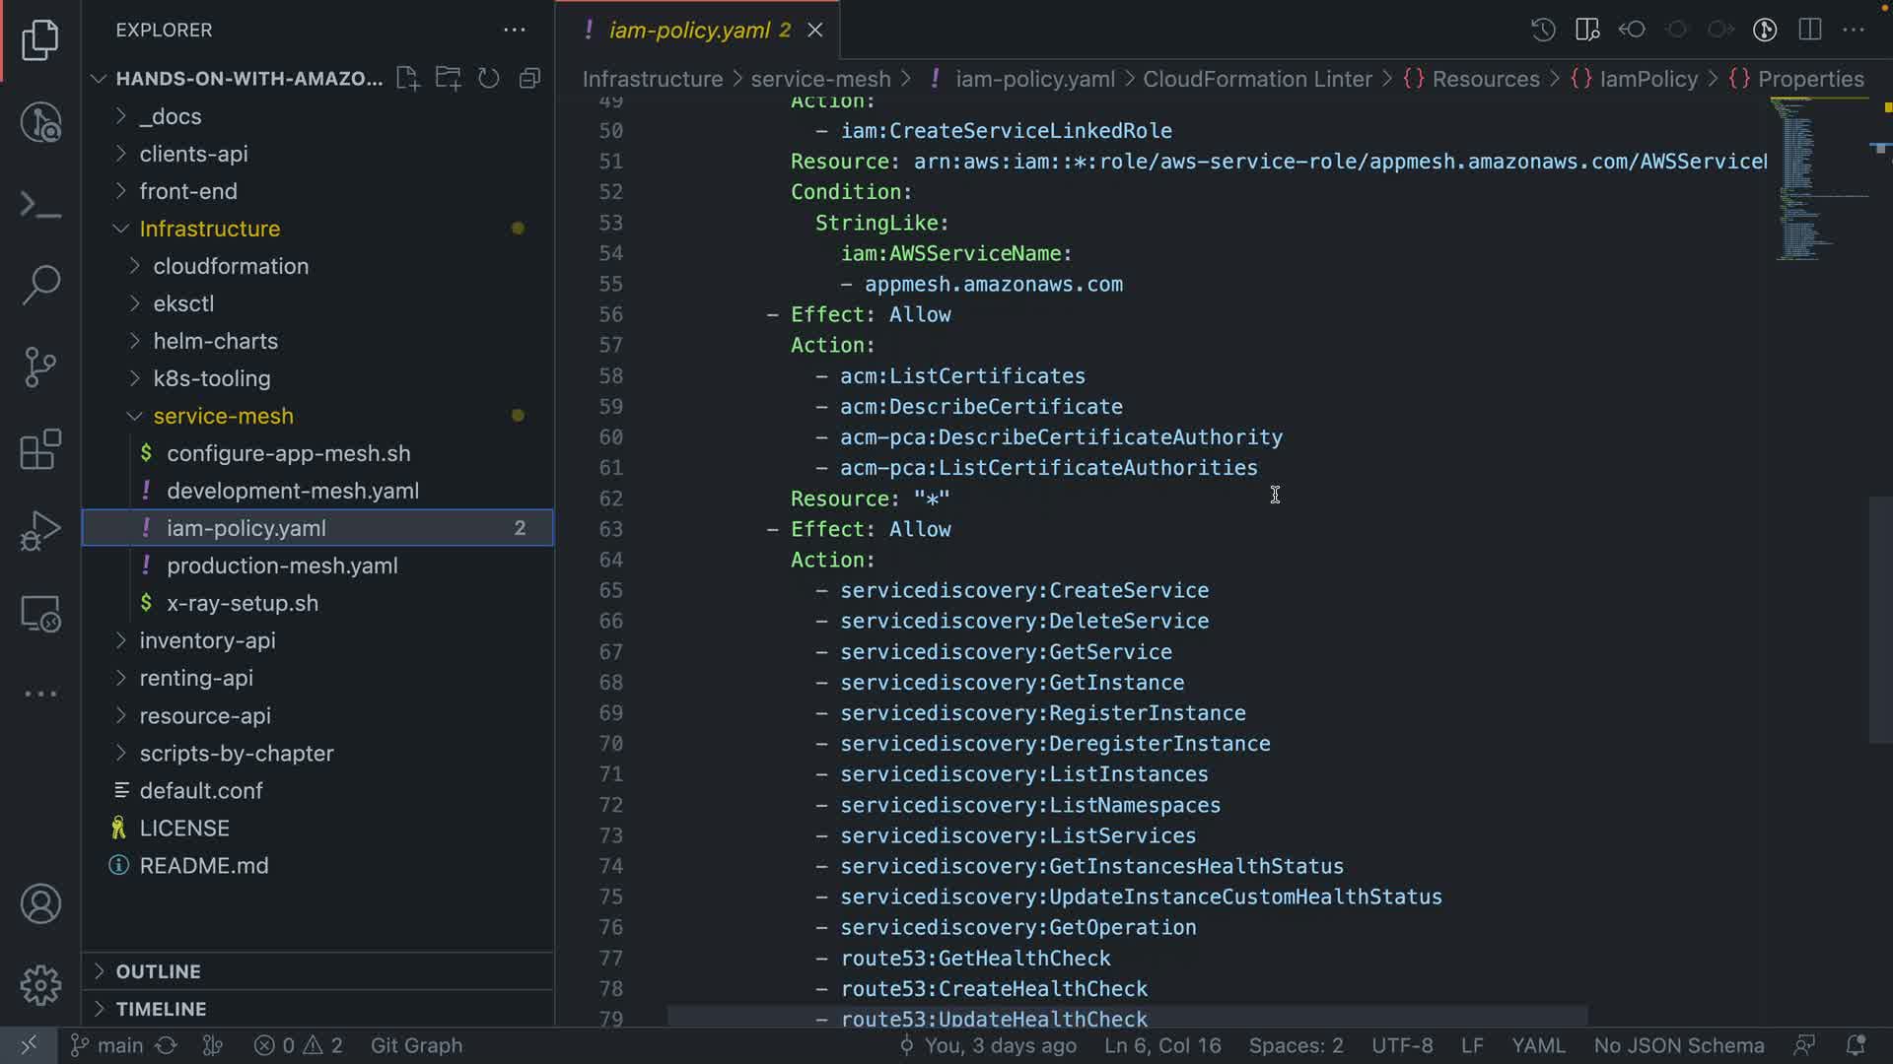Open the Manage gear icon
This screenshot has width=1893, height=1064.
coord(40,984)
